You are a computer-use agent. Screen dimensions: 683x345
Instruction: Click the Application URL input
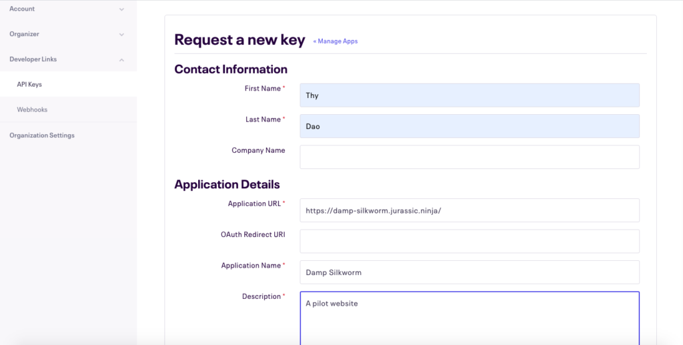point(470,210)
